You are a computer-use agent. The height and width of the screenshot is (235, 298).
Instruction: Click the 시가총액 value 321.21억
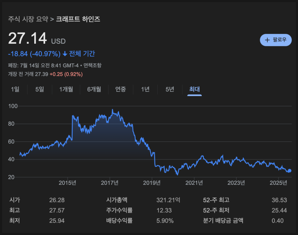coord(168,200)
